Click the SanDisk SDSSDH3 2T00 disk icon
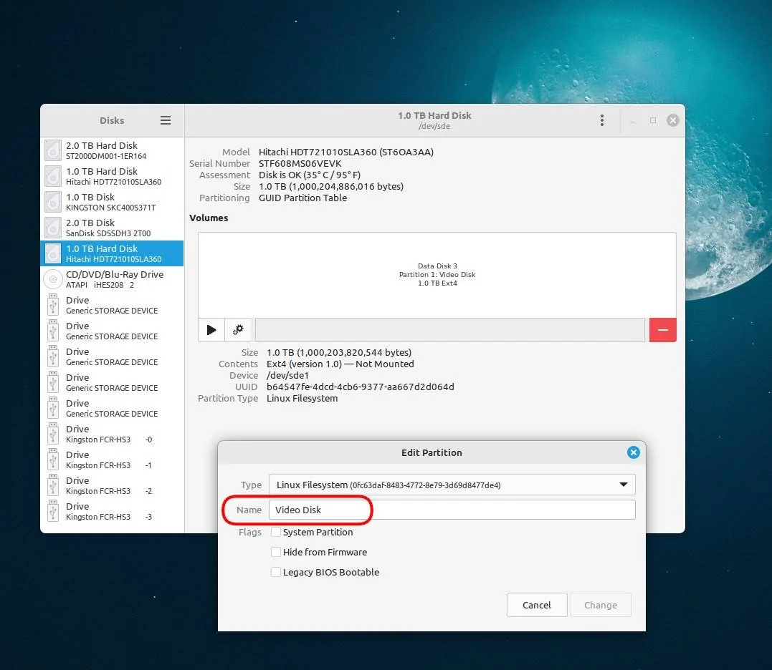This screenshot has height=670, width=772. [53, 228]
